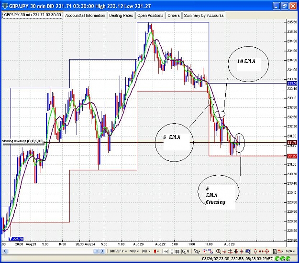Click the blue linked squares icon
The image size is (299, 263).
pos(210,252)
